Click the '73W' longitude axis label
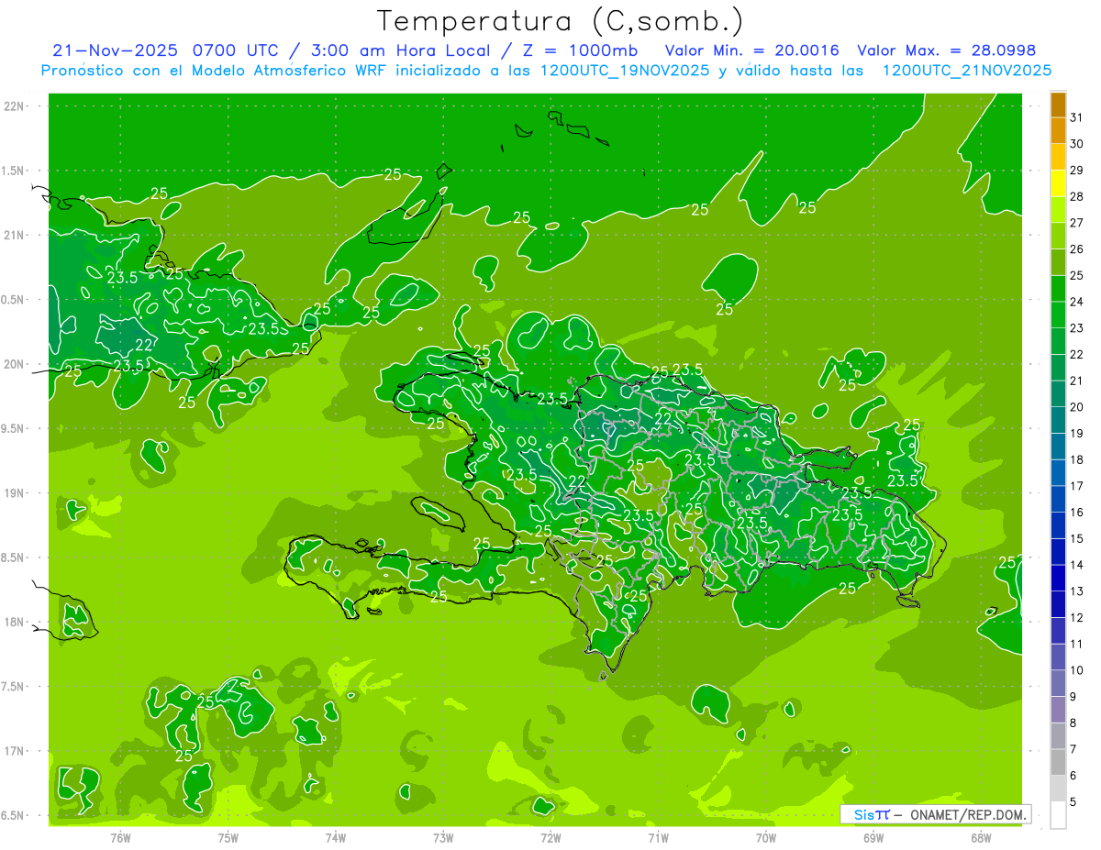The width and height of the screenshot is (1101, 850). click(443, 837)
